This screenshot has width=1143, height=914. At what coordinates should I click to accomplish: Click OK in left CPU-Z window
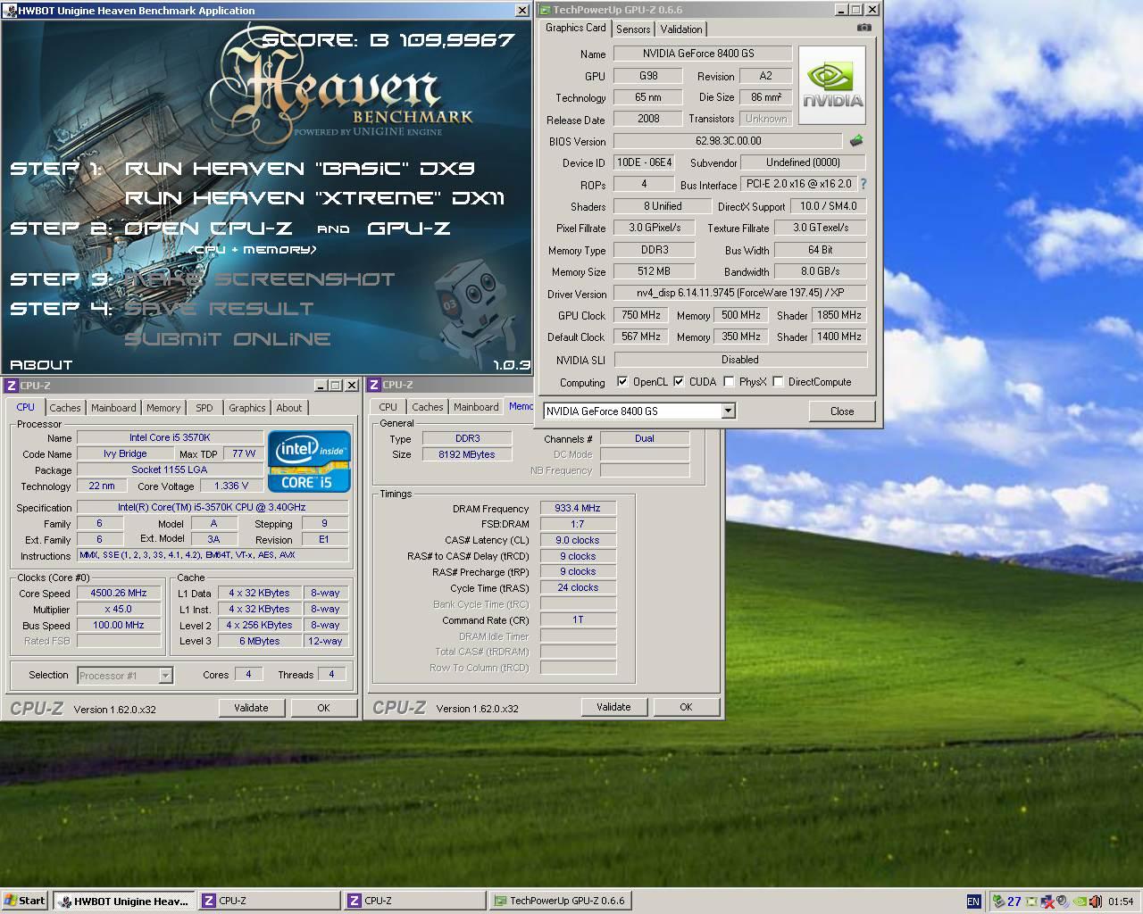tap(323, 708)
